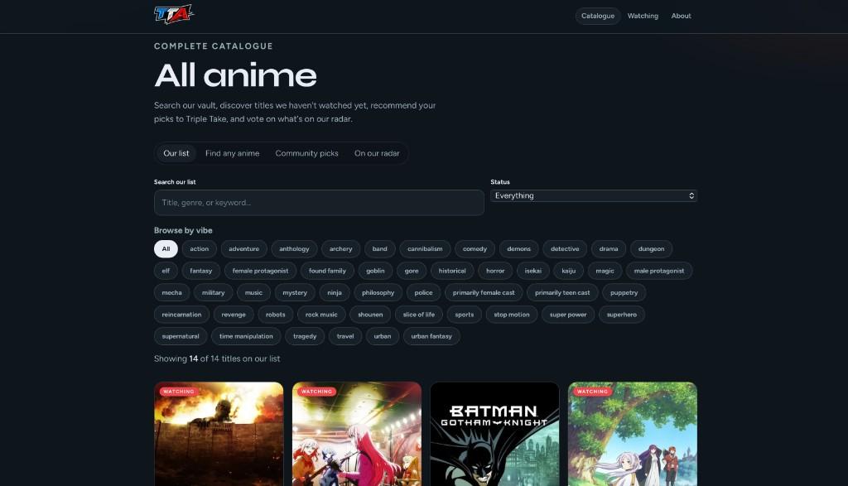Select the ninja tag
The height and width of the screenshot is (486, 848).
pyautogui.click(x=335, y=292)
